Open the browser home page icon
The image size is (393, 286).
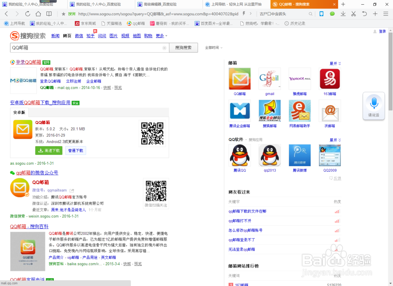pos(38,14)
